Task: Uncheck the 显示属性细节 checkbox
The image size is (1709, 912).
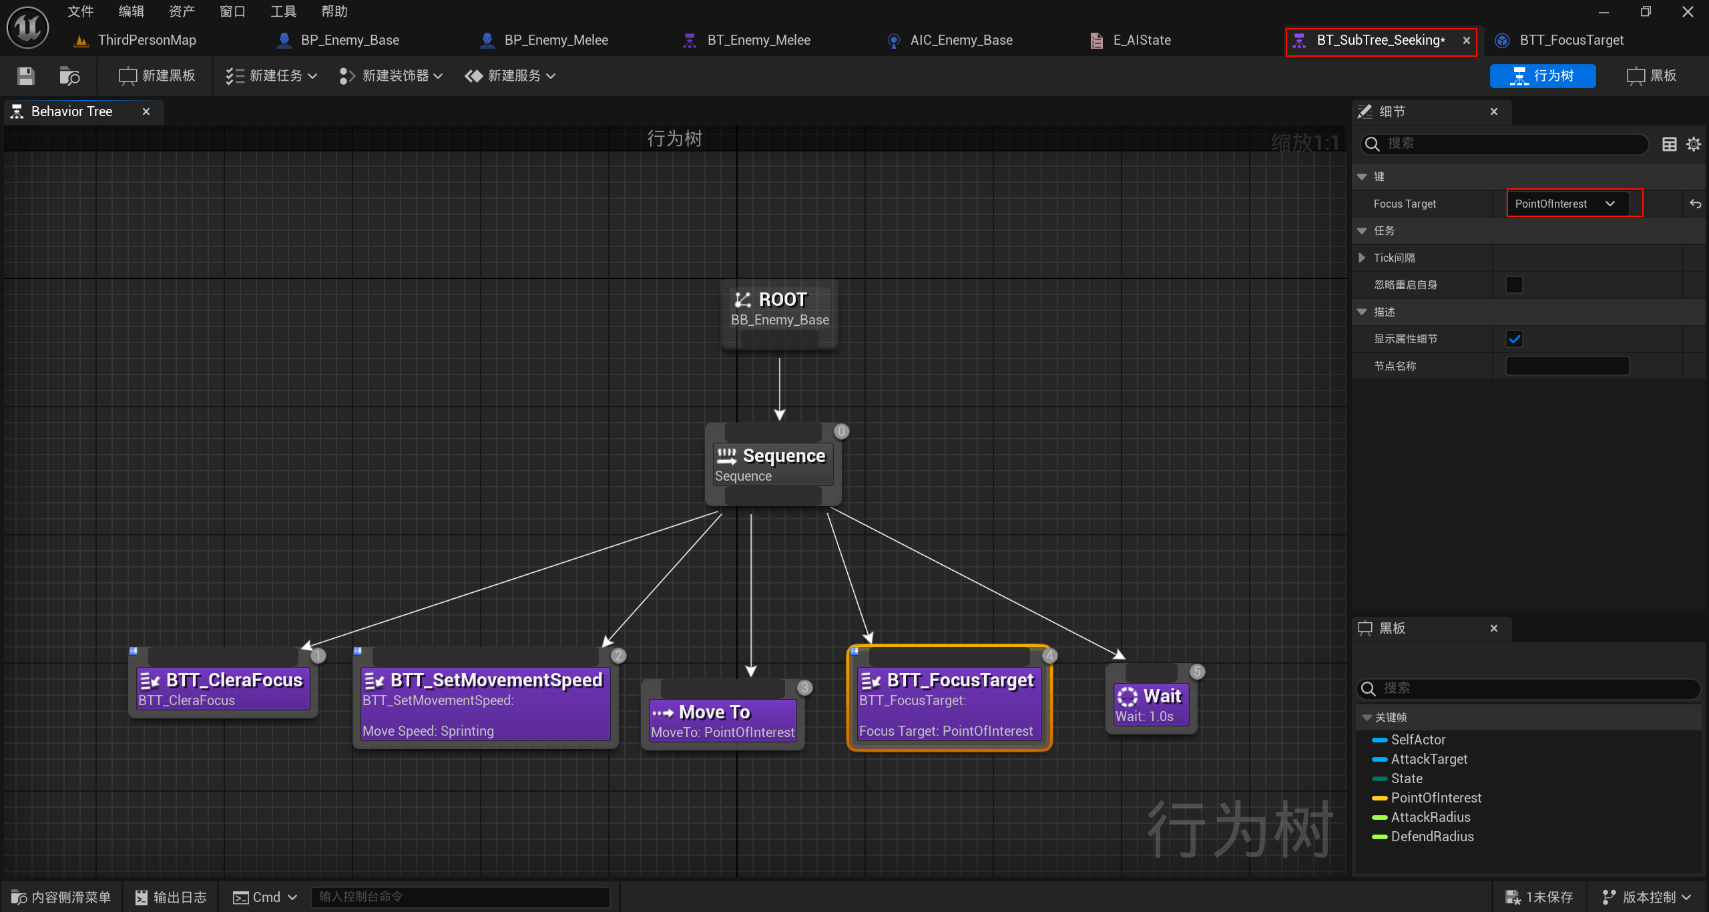Action: [1514, 339]
